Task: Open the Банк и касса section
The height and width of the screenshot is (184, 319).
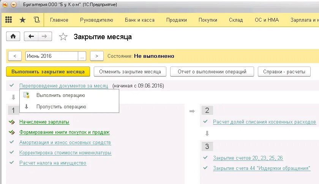Action: tap(140, 20)
